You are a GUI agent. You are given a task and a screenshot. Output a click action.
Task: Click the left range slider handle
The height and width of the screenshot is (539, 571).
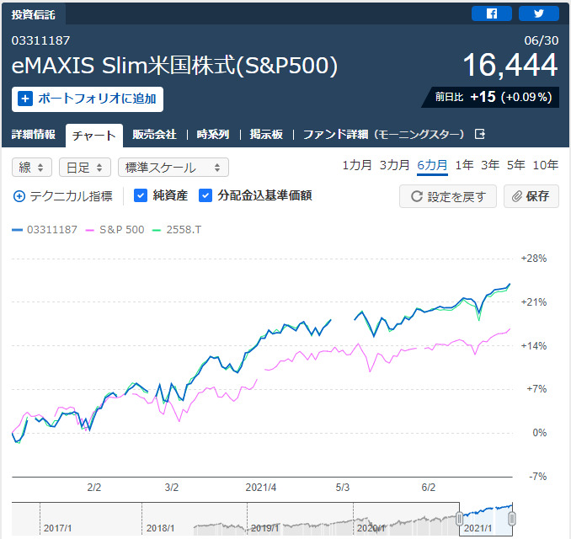[x=460, y=519]
